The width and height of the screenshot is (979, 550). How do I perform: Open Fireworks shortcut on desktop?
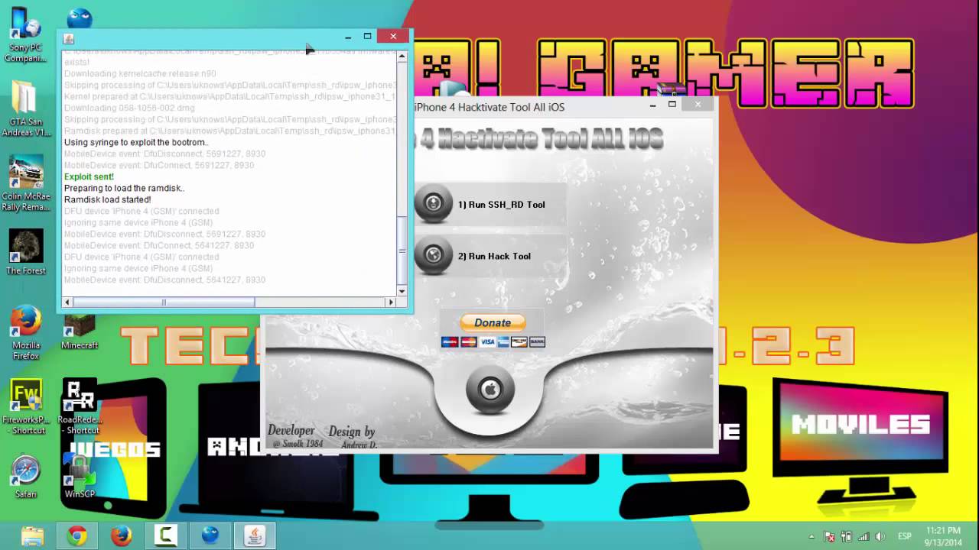(x=25, y=407)
